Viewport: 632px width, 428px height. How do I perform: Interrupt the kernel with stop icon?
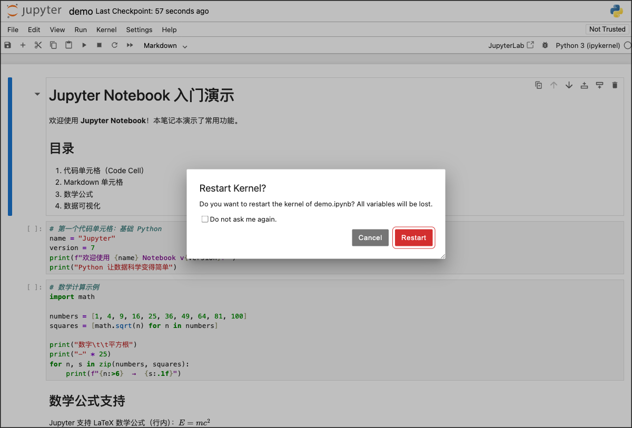pyautogui.click(x=99, y=45)
